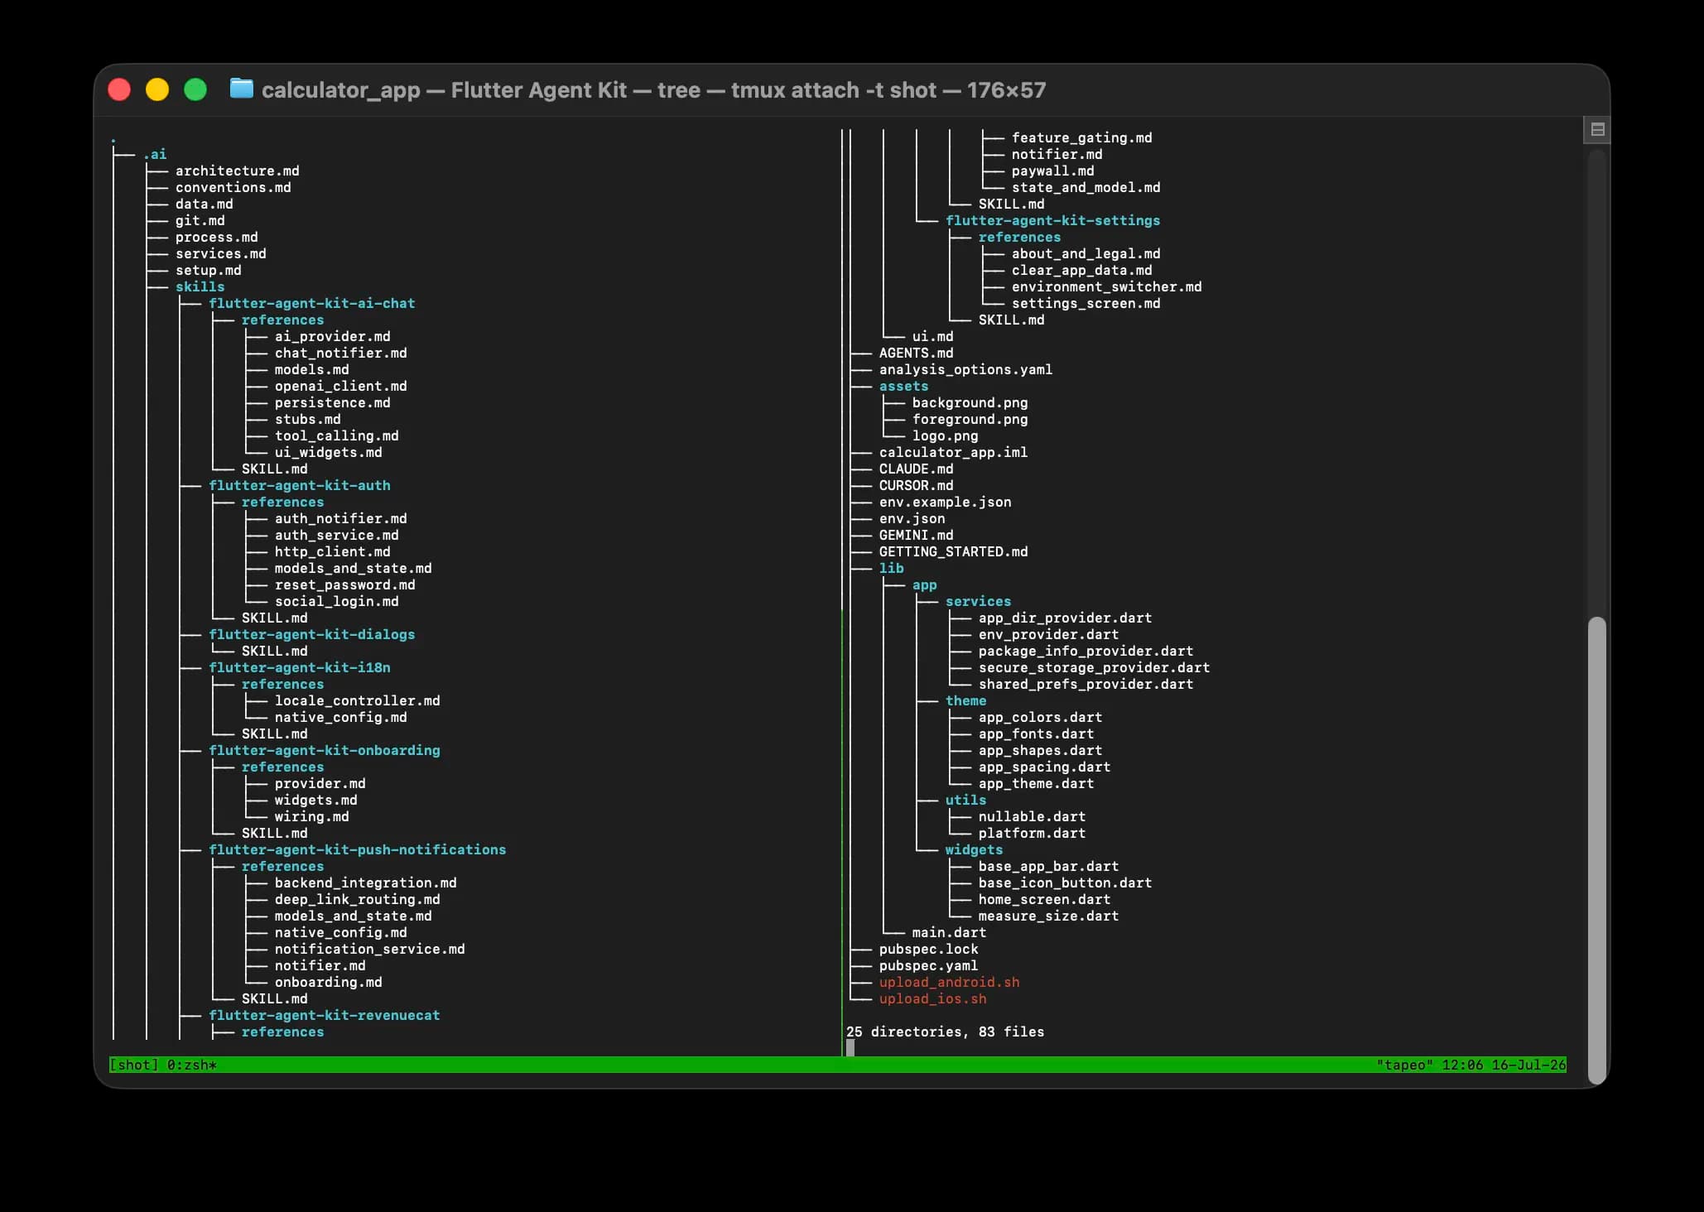Click the lib directory name
Image resolution: width=1704 pixels, height=1212 pixels.
(x=892, y=568)
